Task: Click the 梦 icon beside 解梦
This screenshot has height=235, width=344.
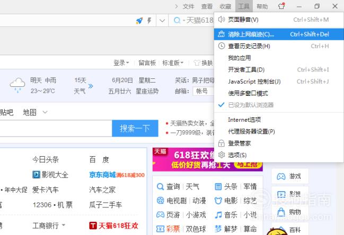Action: click(218, 229)
